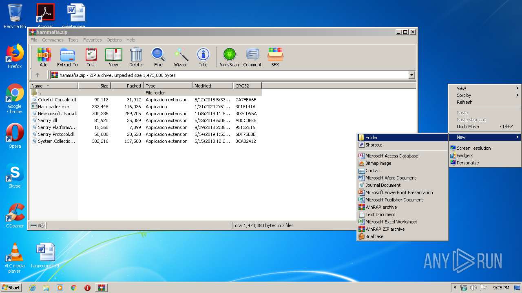
Task: Open the Commands menu
Action: pos(53,40)
